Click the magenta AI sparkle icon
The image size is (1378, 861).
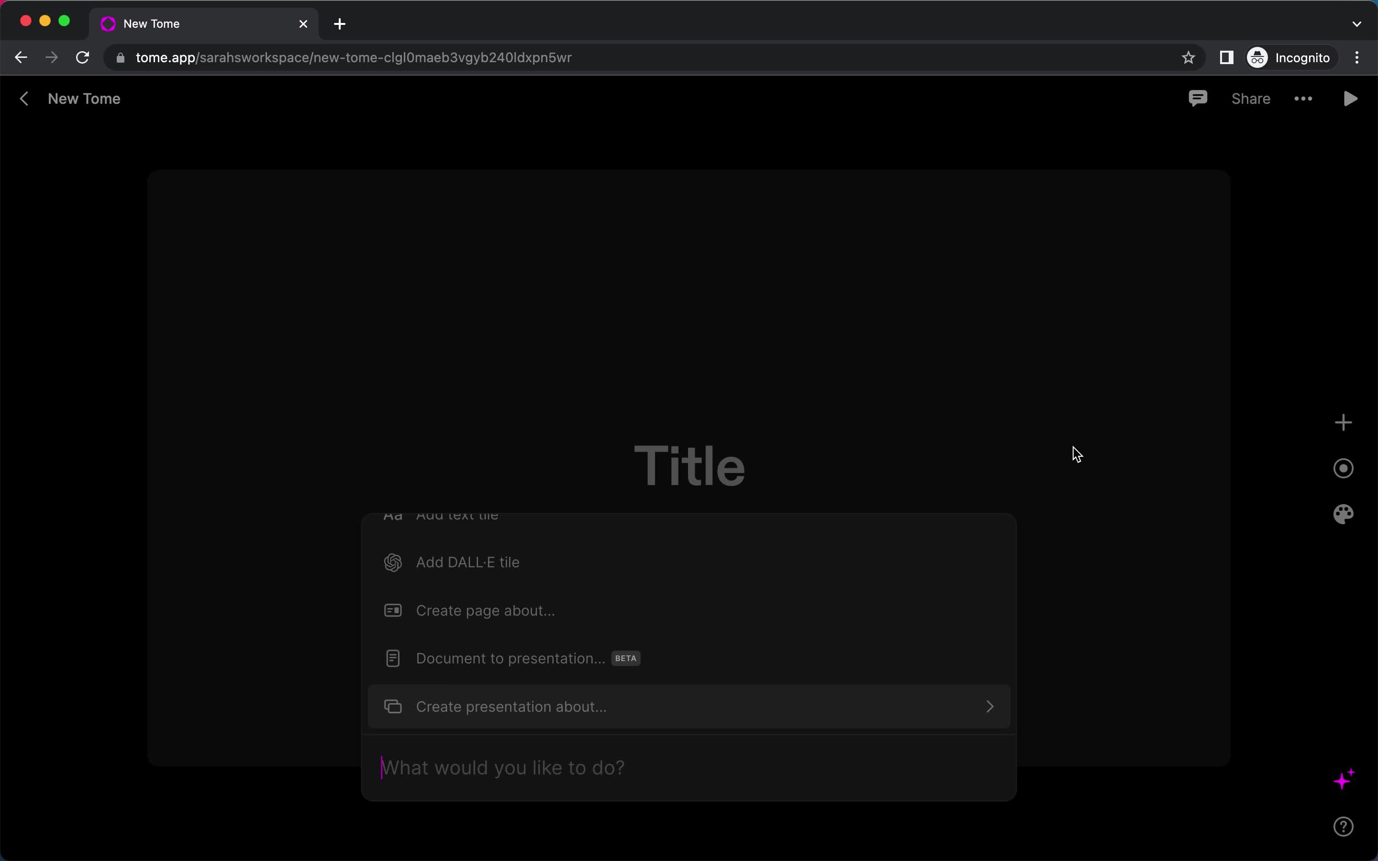1344,779
